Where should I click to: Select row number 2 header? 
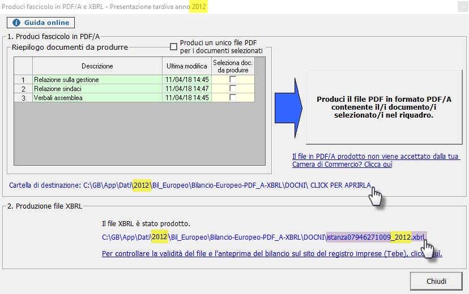[x=23, y=89]
